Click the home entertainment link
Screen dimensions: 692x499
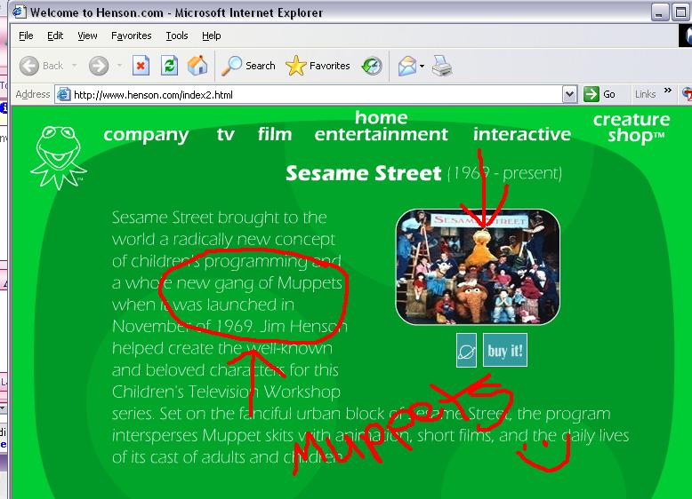382,125
